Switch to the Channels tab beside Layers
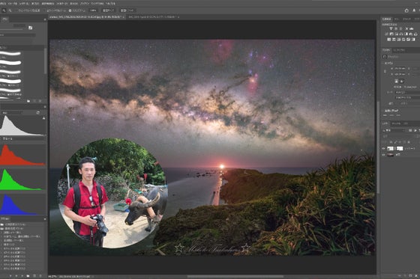Image resolution: width=420 pixels, height=279 pixels. click(x=396, y=123)
